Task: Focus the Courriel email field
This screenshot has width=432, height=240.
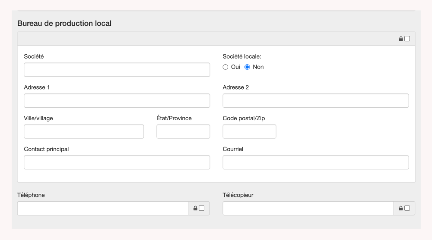Action: point(315,162)
